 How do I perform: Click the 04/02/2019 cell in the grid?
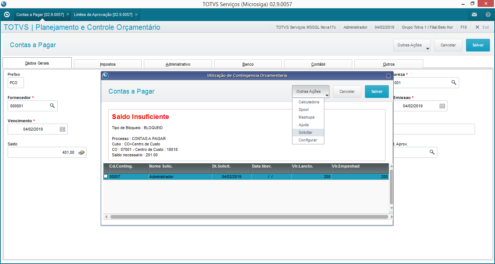click(x=232, y=177)
